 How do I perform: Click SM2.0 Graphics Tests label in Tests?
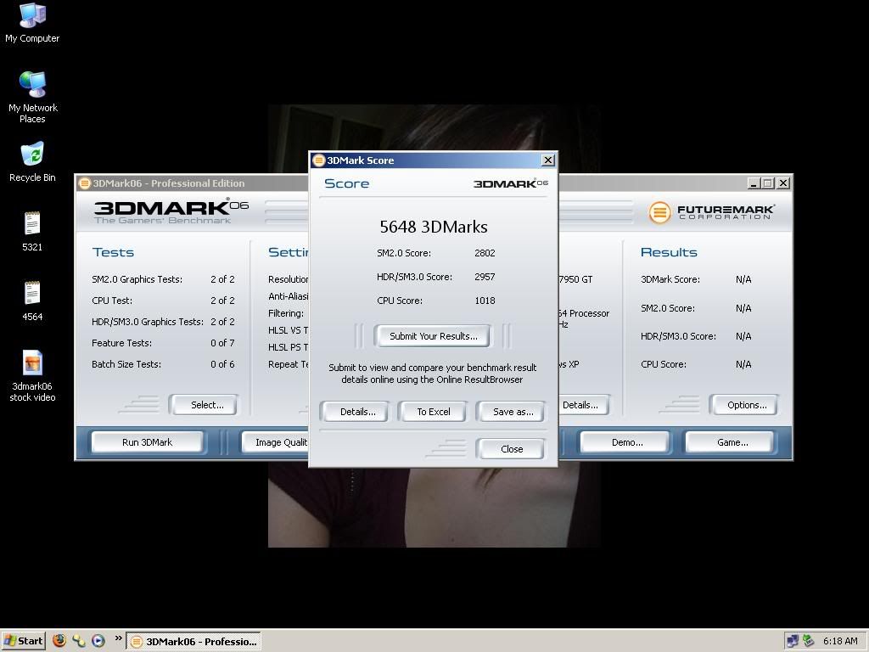click(x=137, y=279)
